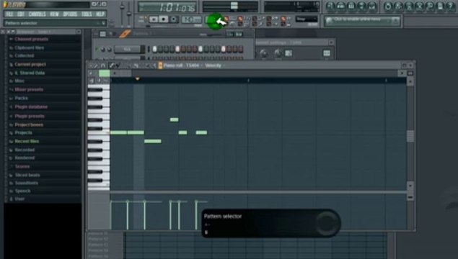Screen dimensions: 458x259
Task: Open the HELP menu
Action: coord(100,14)
